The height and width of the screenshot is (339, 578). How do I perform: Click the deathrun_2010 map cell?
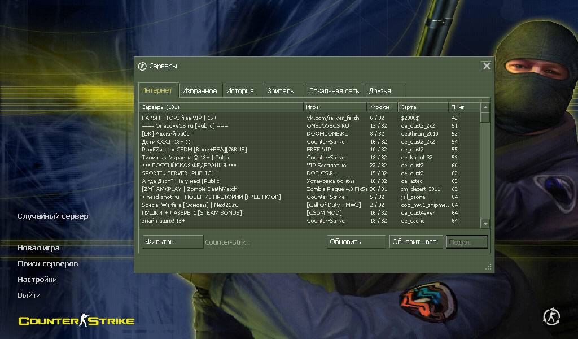pos(419,134)
